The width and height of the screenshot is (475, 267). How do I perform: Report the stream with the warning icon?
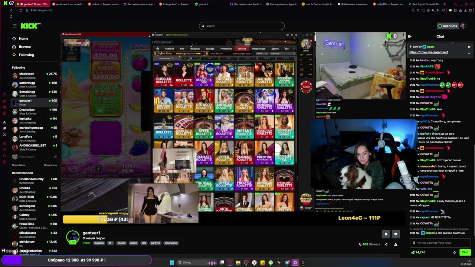click(396, 244)
